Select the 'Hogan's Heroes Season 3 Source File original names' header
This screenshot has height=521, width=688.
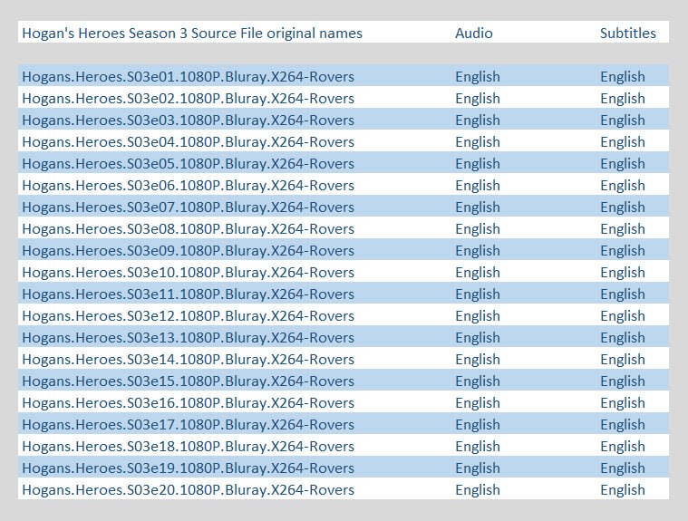click(192, 34)
